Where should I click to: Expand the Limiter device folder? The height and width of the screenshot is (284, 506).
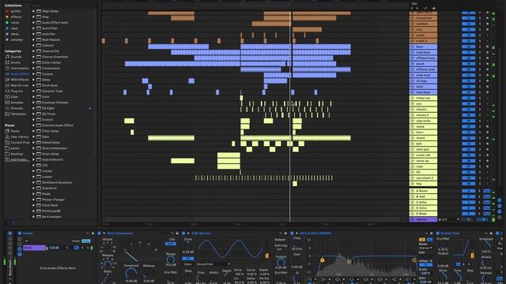[33, 171]
